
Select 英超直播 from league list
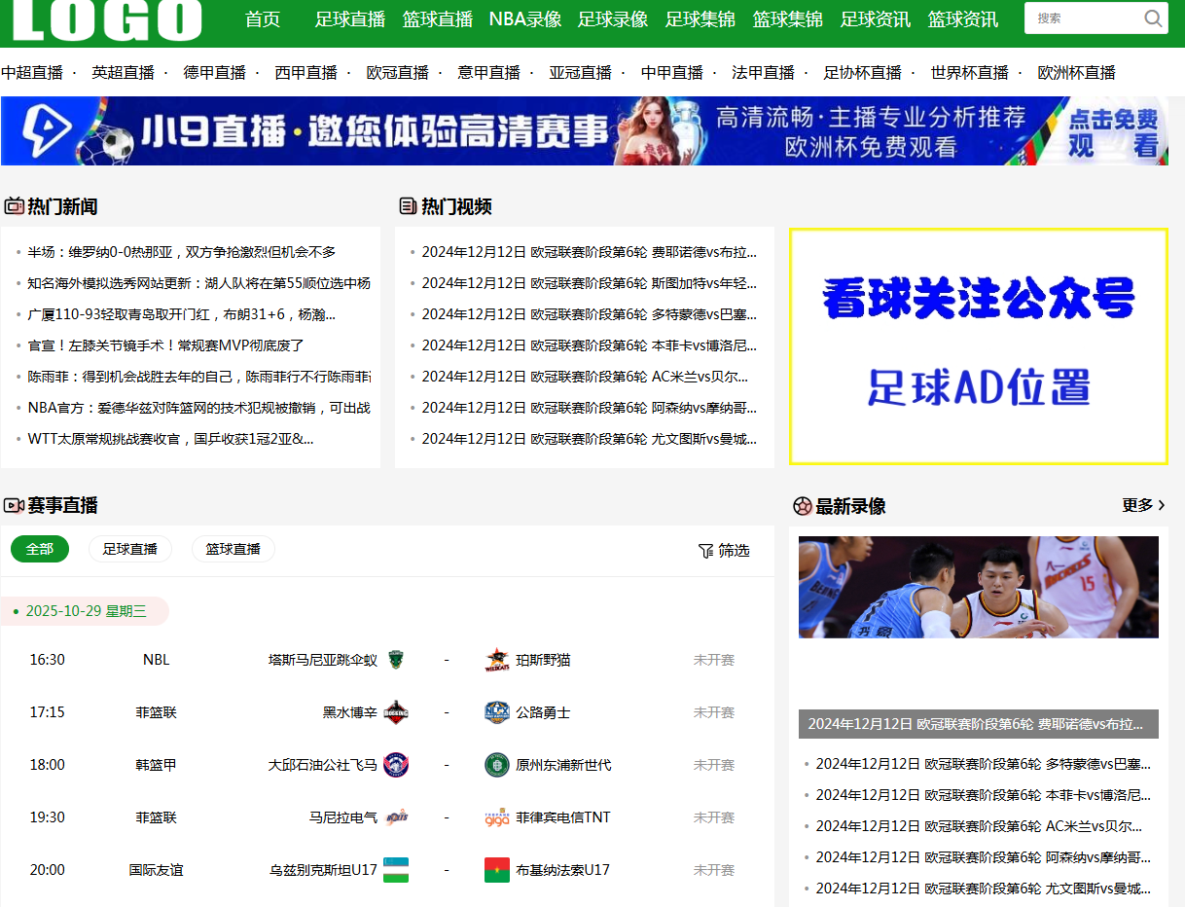point(125,72)
